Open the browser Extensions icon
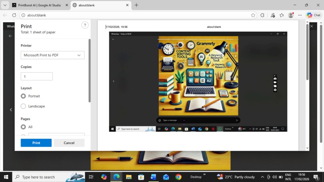Viewport: 324px width, 182px height. [x=262, y=15]
